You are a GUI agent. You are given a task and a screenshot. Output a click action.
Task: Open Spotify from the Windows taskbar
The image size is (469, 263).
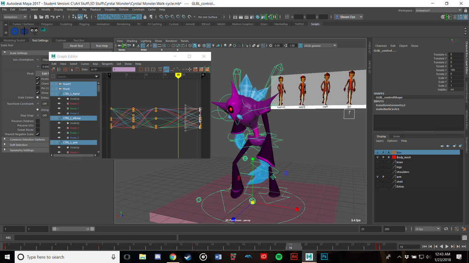[279, 257]
